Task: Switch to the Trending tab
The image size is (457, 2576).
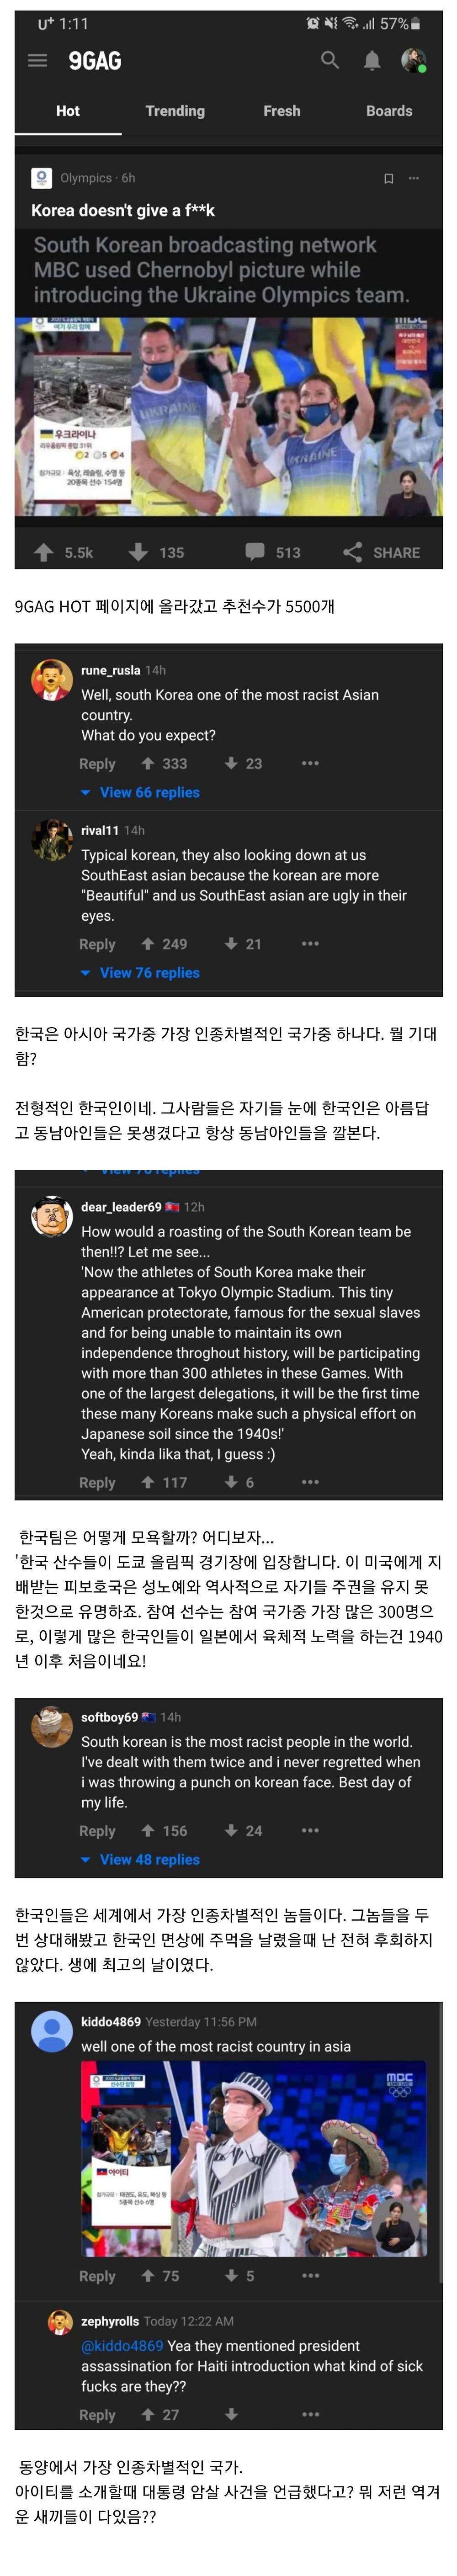Action: coord(175,111)
